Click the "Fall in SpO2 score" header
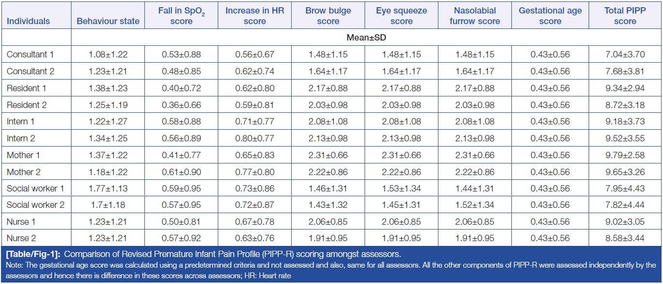Screen dimensions: 663x284 [181, 16]
